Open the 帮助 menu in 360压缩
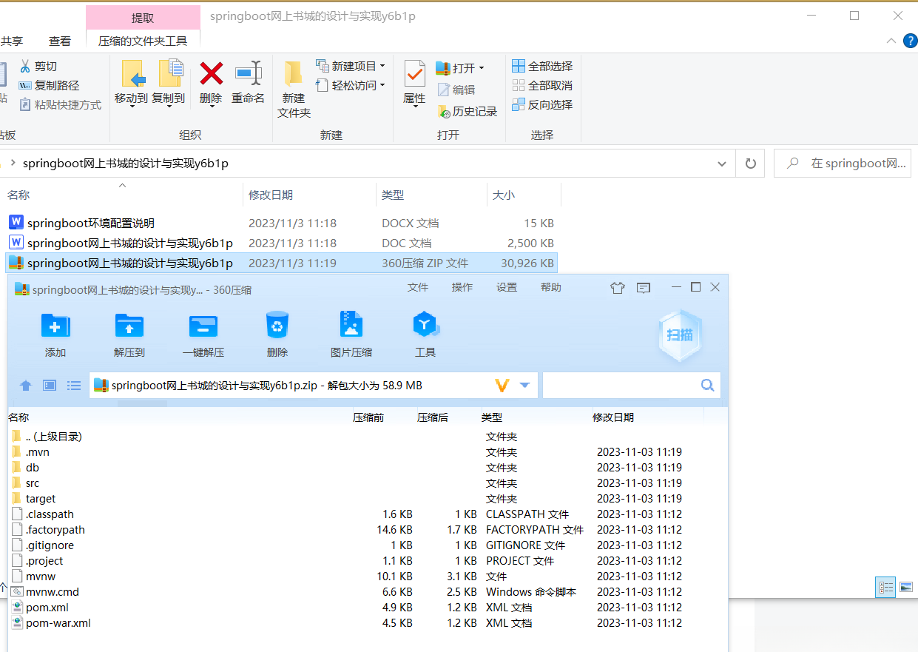The height and width of the screenshot is (652, 918). (x=551, y=288)
